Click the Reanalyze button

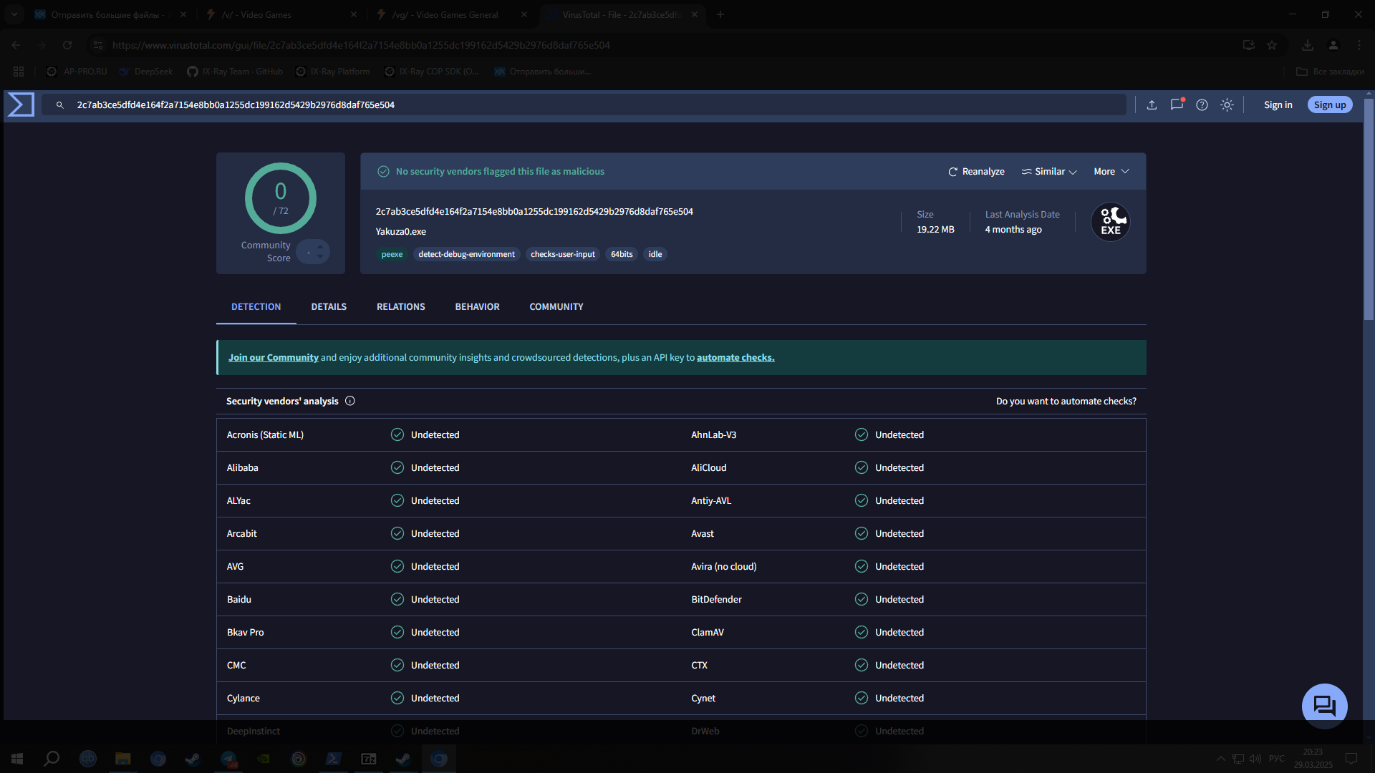pos(976,172)
